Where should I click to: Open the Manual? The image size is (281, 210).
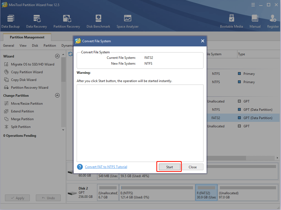coord(255,22)
